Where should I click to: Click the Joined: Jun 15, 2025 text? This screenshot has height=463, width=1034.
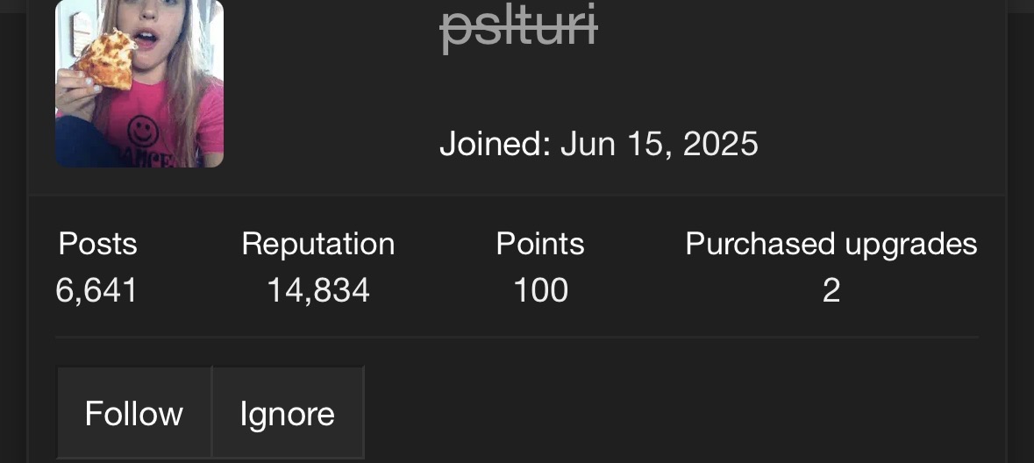599,143
